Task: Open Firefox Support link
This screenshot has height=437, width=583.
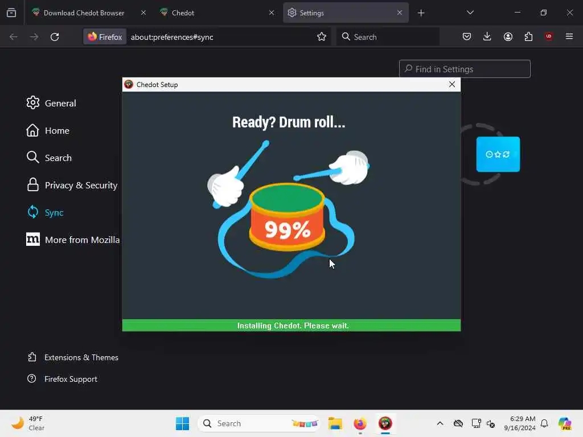Action: (x=63, y=379)
